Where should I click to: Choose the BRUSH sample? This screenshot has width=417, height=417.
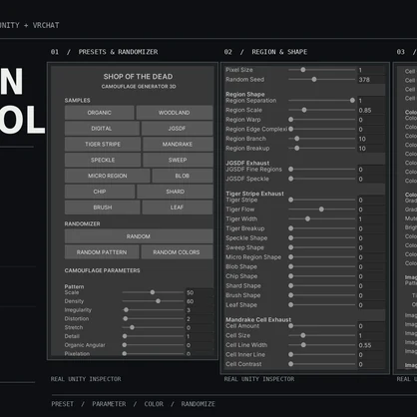[103, 208]
